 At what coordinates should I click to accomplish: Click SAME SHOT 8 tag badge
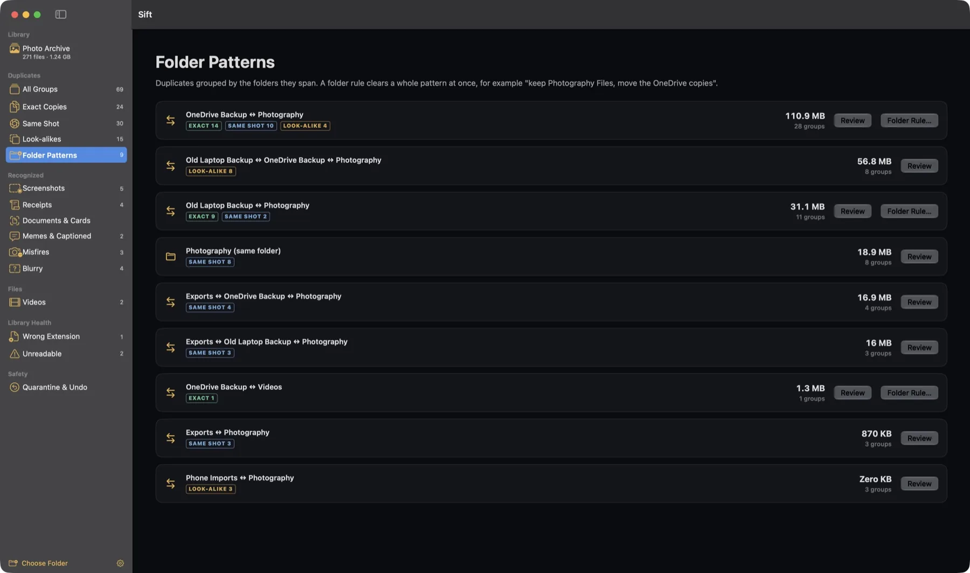point(210,262)
